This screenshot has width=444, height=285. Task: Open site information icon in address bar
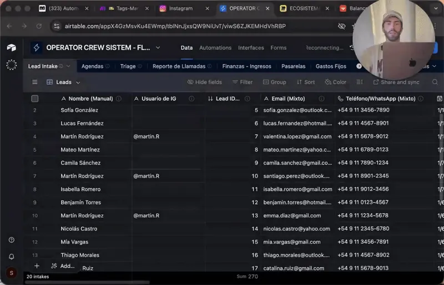coord(57,26)
